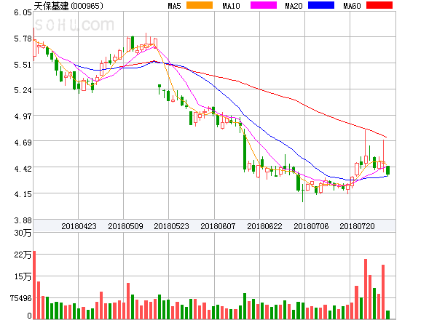Click the 30万 volume axis label
Screen dimensions: 437x320
tap(23, 233)
